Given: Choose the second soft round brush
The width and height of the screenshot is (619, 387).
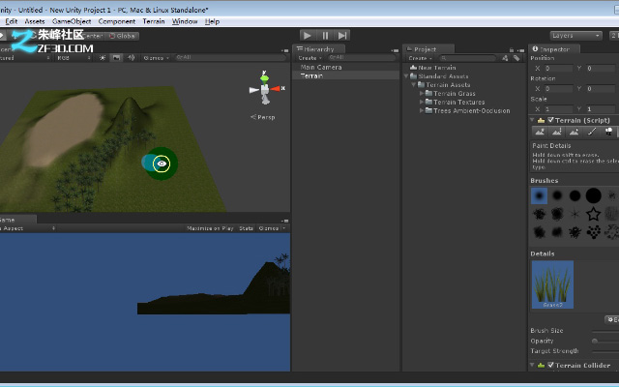Looking at the screenshot, I should click(x=557, y=195).
